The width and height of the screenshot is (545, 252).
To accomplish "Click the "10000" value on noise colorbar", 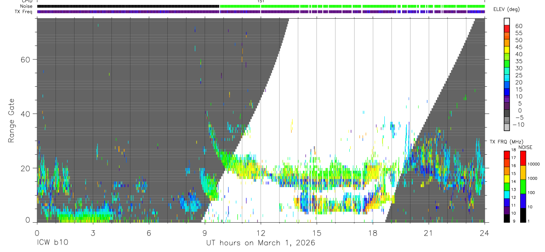I will 534,164.
